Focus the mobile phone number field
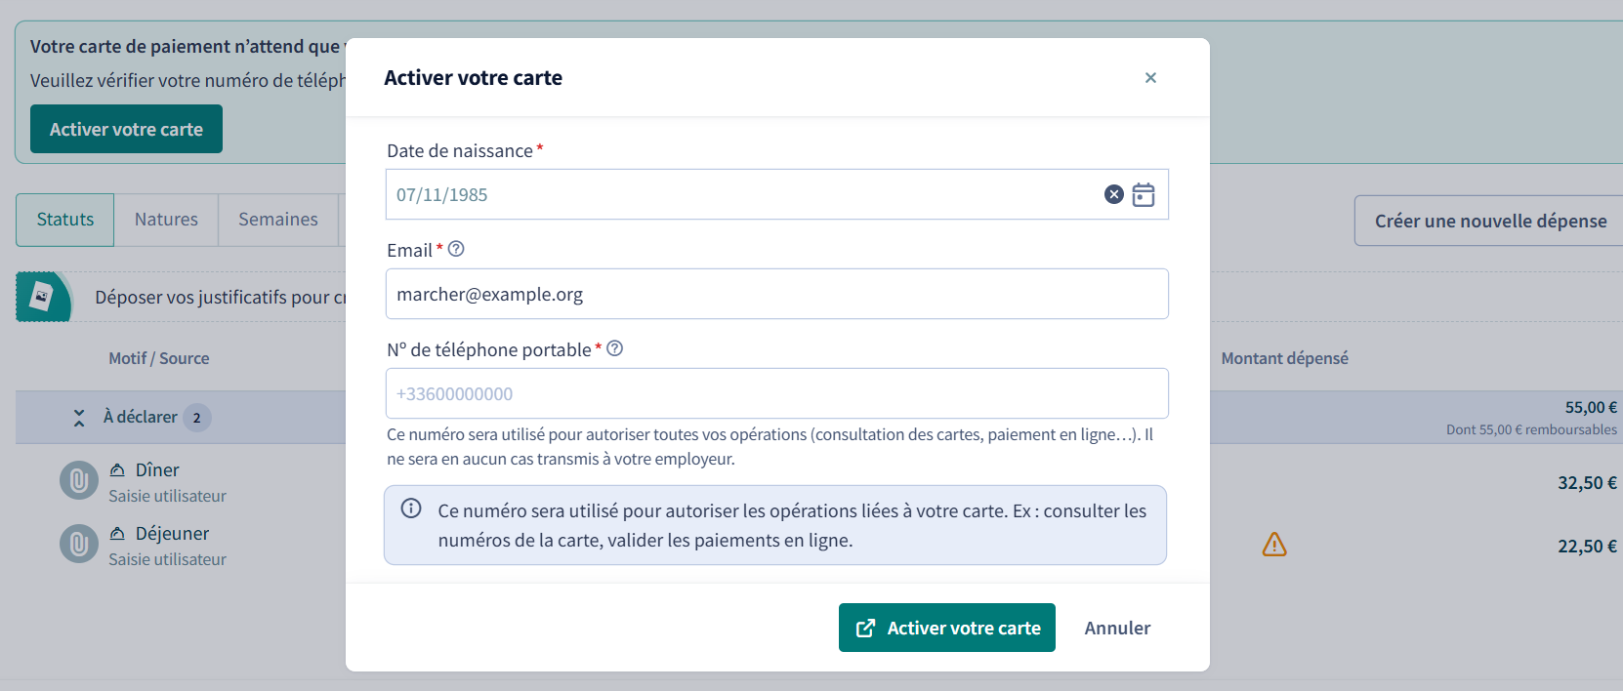Viewport: 1623px width, 691px height. [x=777, y=393]
